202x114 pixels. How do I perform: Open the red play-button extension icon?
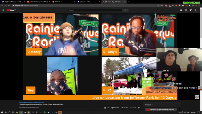176,6
